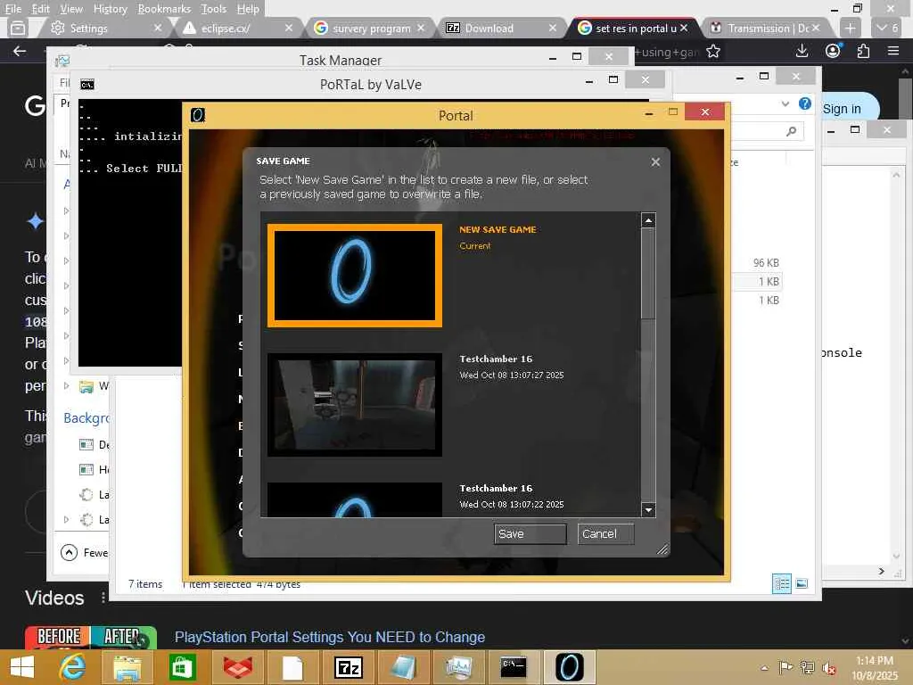Viewport: 913px width, 685px height.
Task: Open the Firefox hamburger menu
Action: [893, 51]
